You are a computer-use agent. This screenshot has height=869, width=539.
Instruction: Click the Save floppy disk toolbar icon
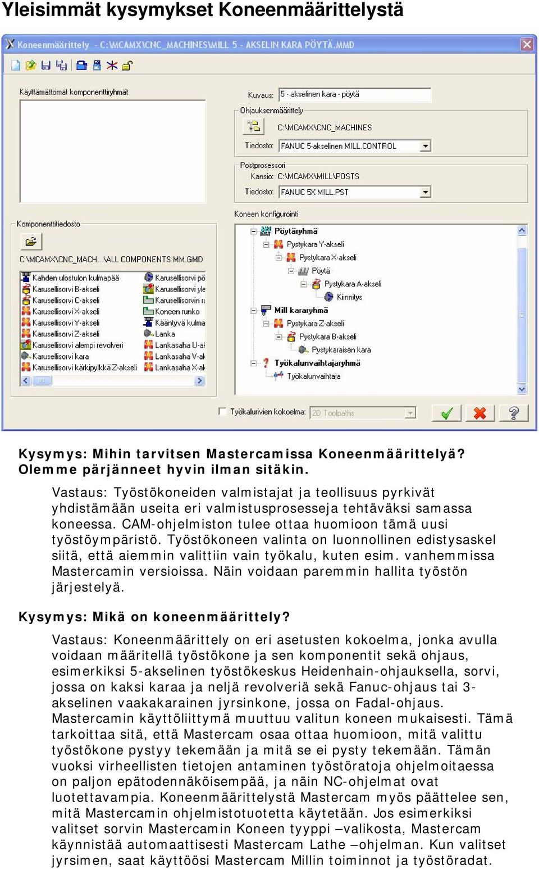click(x=46, y=65)
